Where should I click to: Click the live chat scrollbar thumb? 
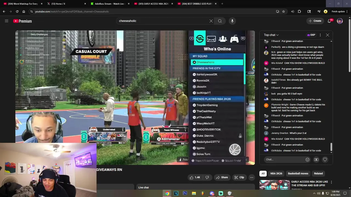(331, 147)
